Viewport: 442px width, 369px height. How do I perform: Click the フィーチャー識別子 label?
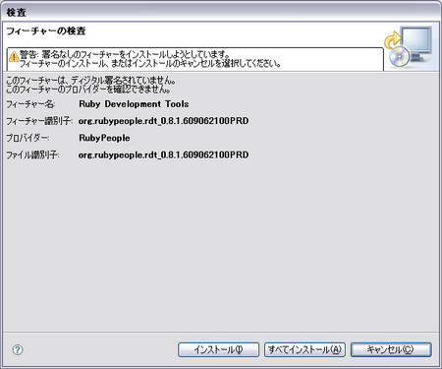pos(39,121)
